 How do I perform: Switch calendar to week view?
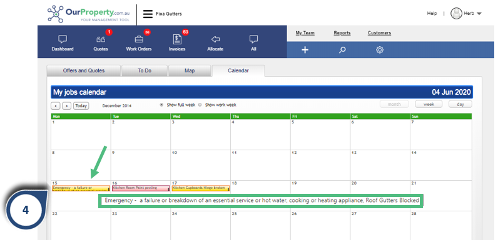click(x=429, y=104)
